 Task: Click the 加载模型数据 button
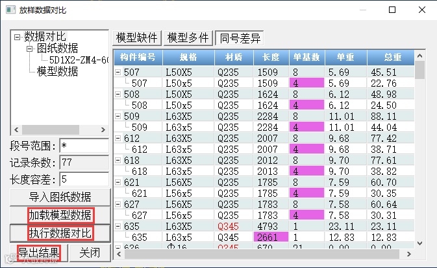point(60,215)
